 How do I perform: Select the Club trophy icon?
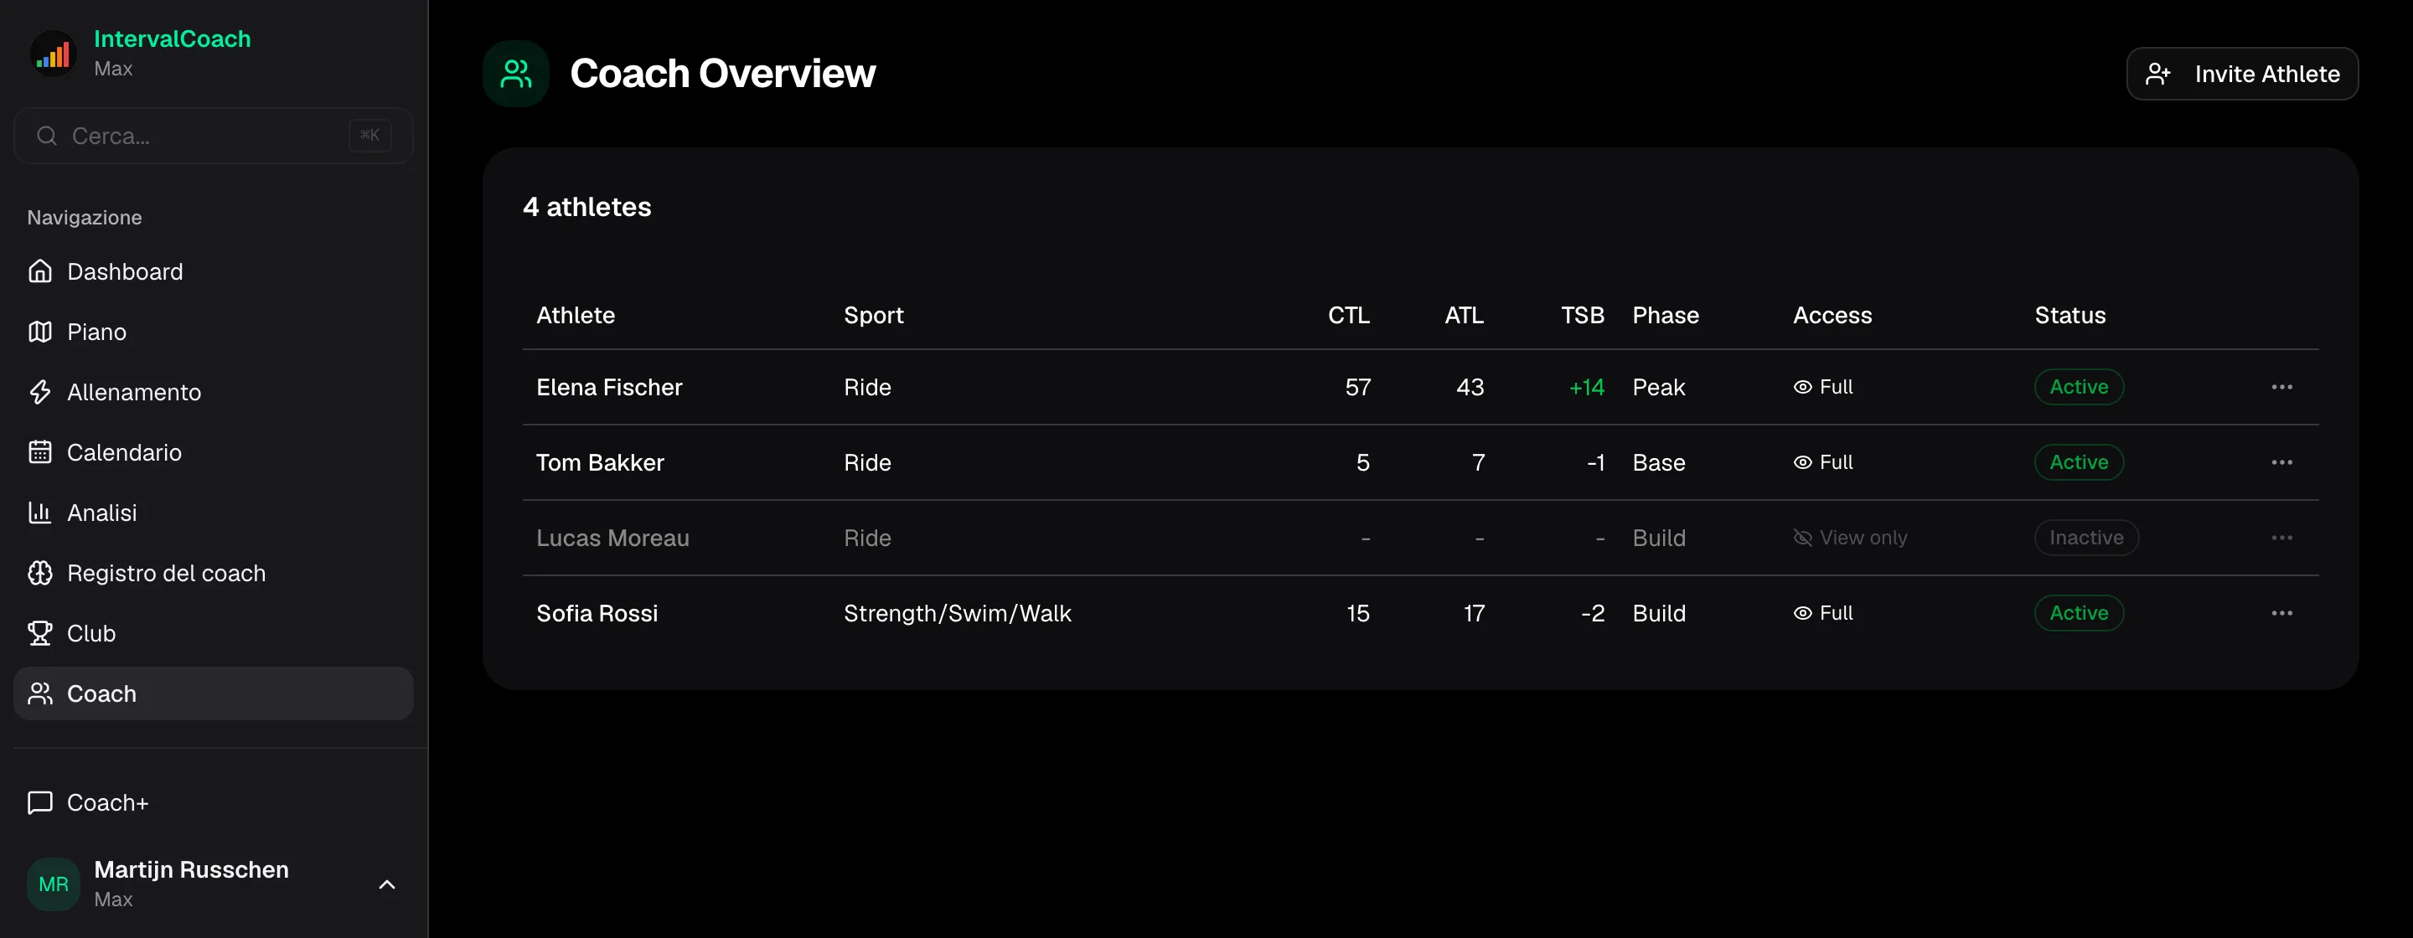pyautogui.click(x=40, y=634)
